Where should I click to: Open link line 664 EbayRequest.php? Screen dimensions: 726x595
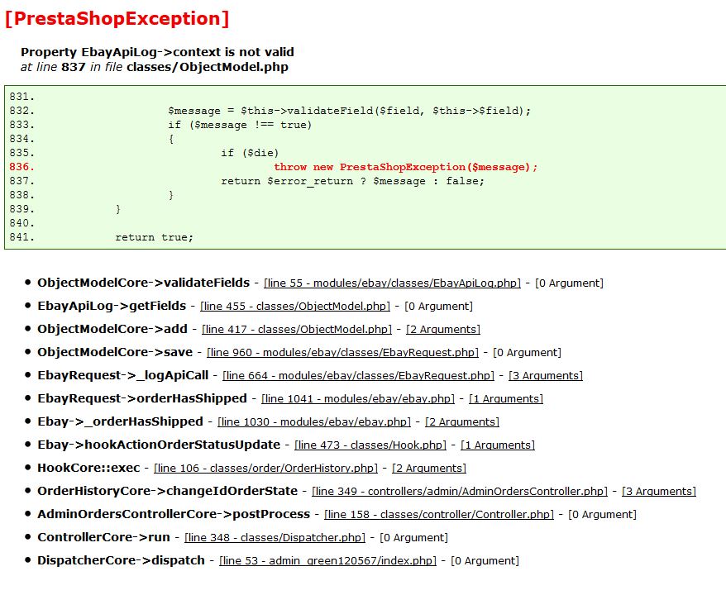click(x=358, y=376)
